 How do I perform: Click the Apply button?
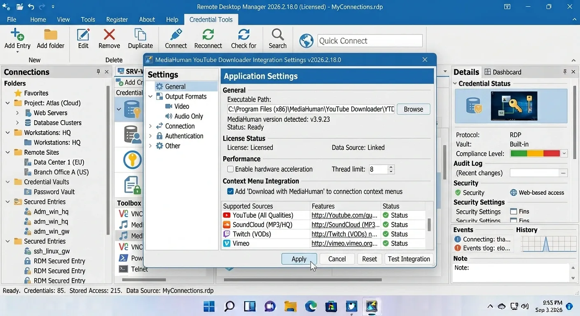[299, 259]
